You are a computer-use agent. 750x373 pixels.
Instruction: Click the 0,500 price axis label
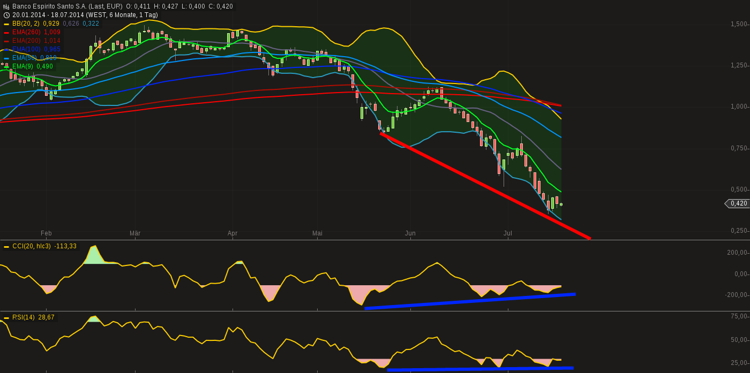point(739,189)
